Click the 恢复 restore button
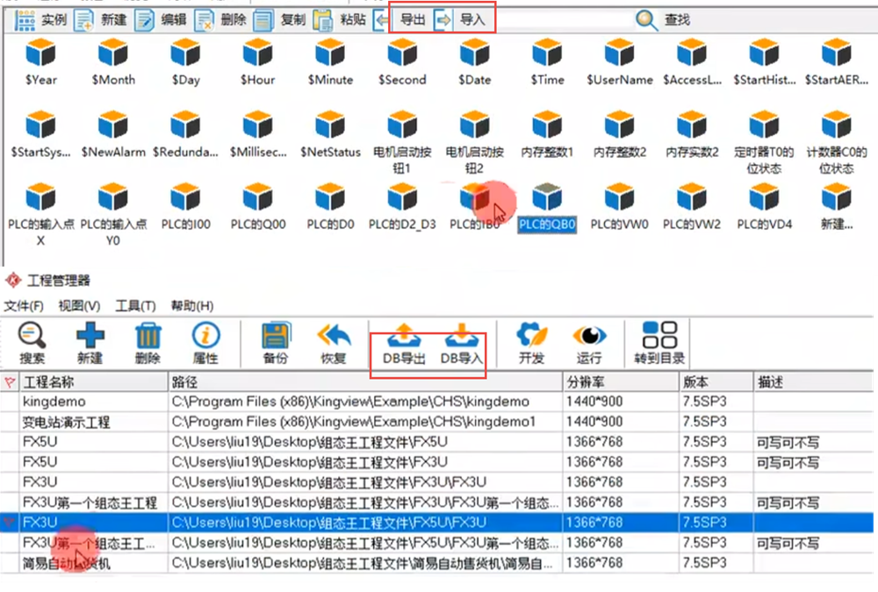Screen dimensions: 878x592 point(333,344)
